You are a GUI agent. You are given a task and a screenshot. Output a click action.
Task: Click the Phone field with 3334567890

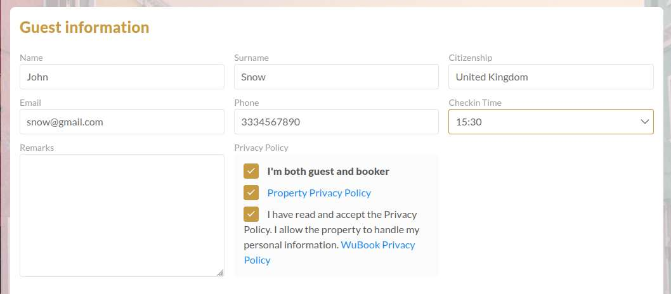click(336, 122)
